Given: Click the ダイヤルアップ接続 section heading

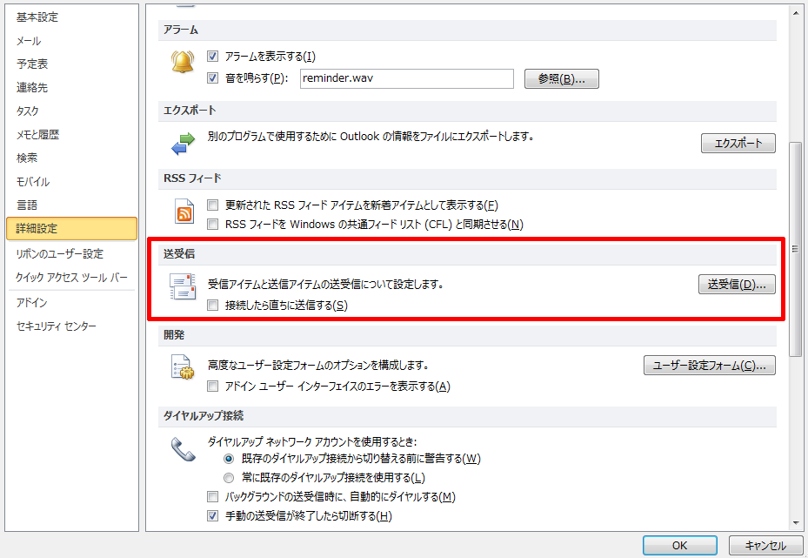Looking at the screenshot, I should [x=204, y=415].
